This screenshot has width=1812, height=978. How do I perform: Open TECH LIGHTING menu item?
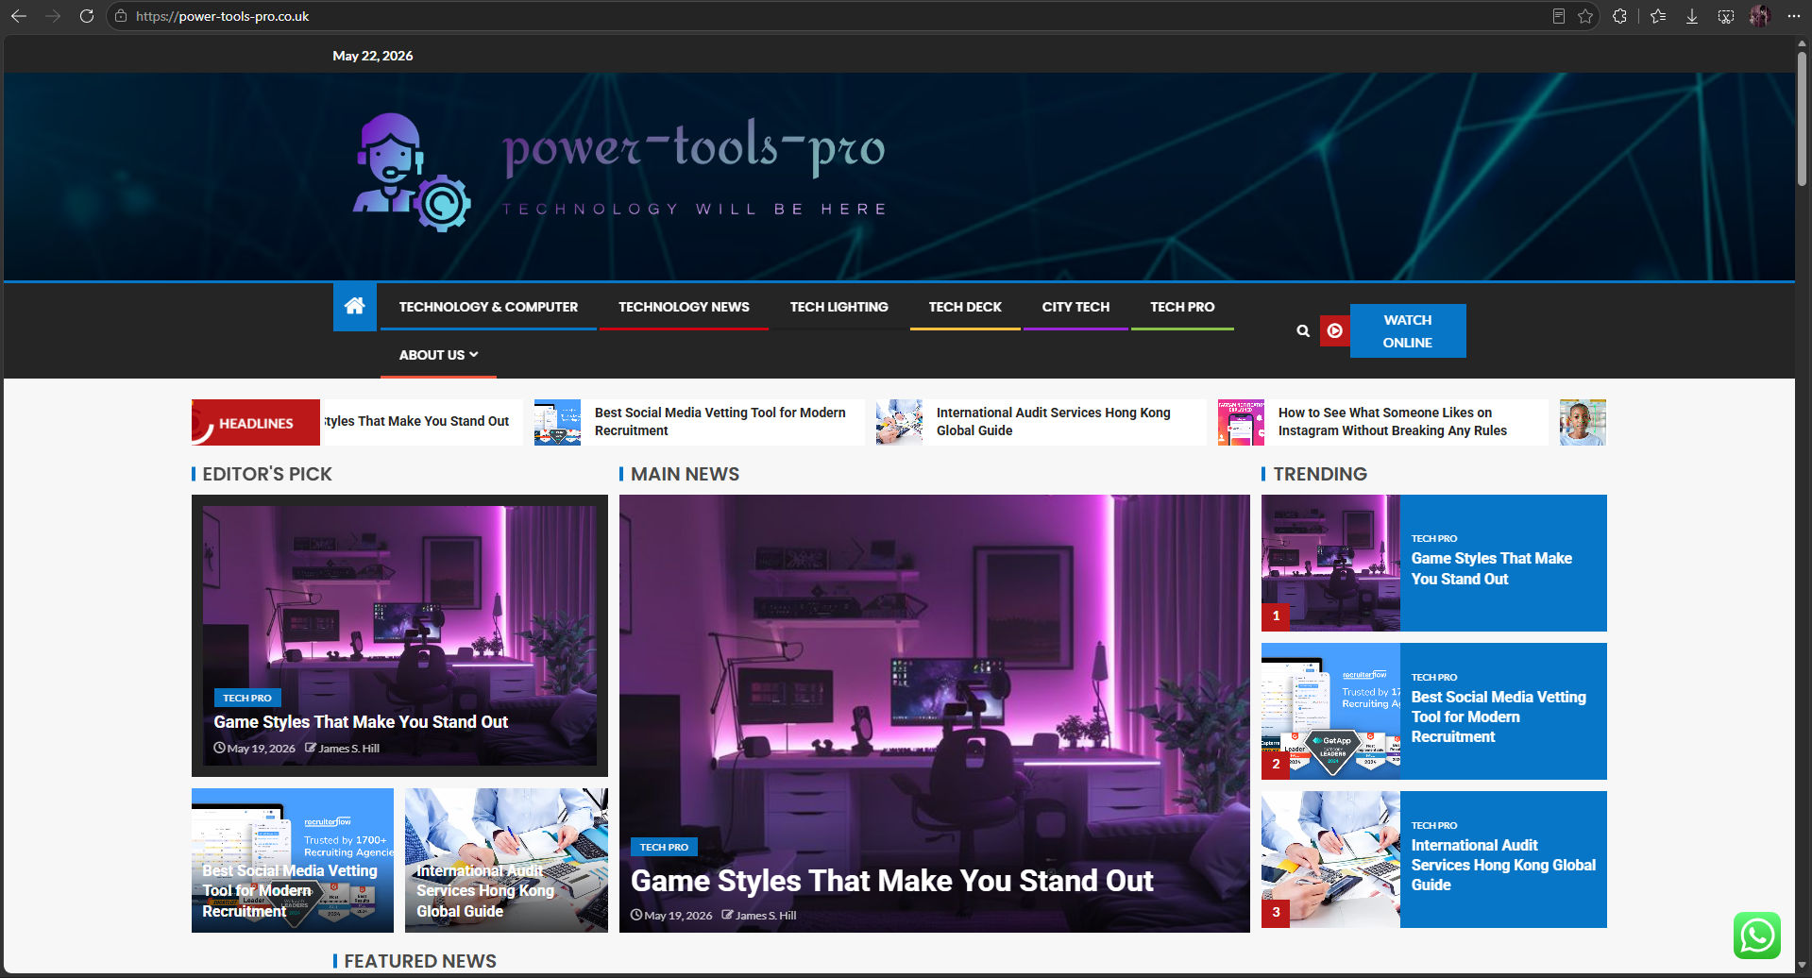tap(838, 307)
